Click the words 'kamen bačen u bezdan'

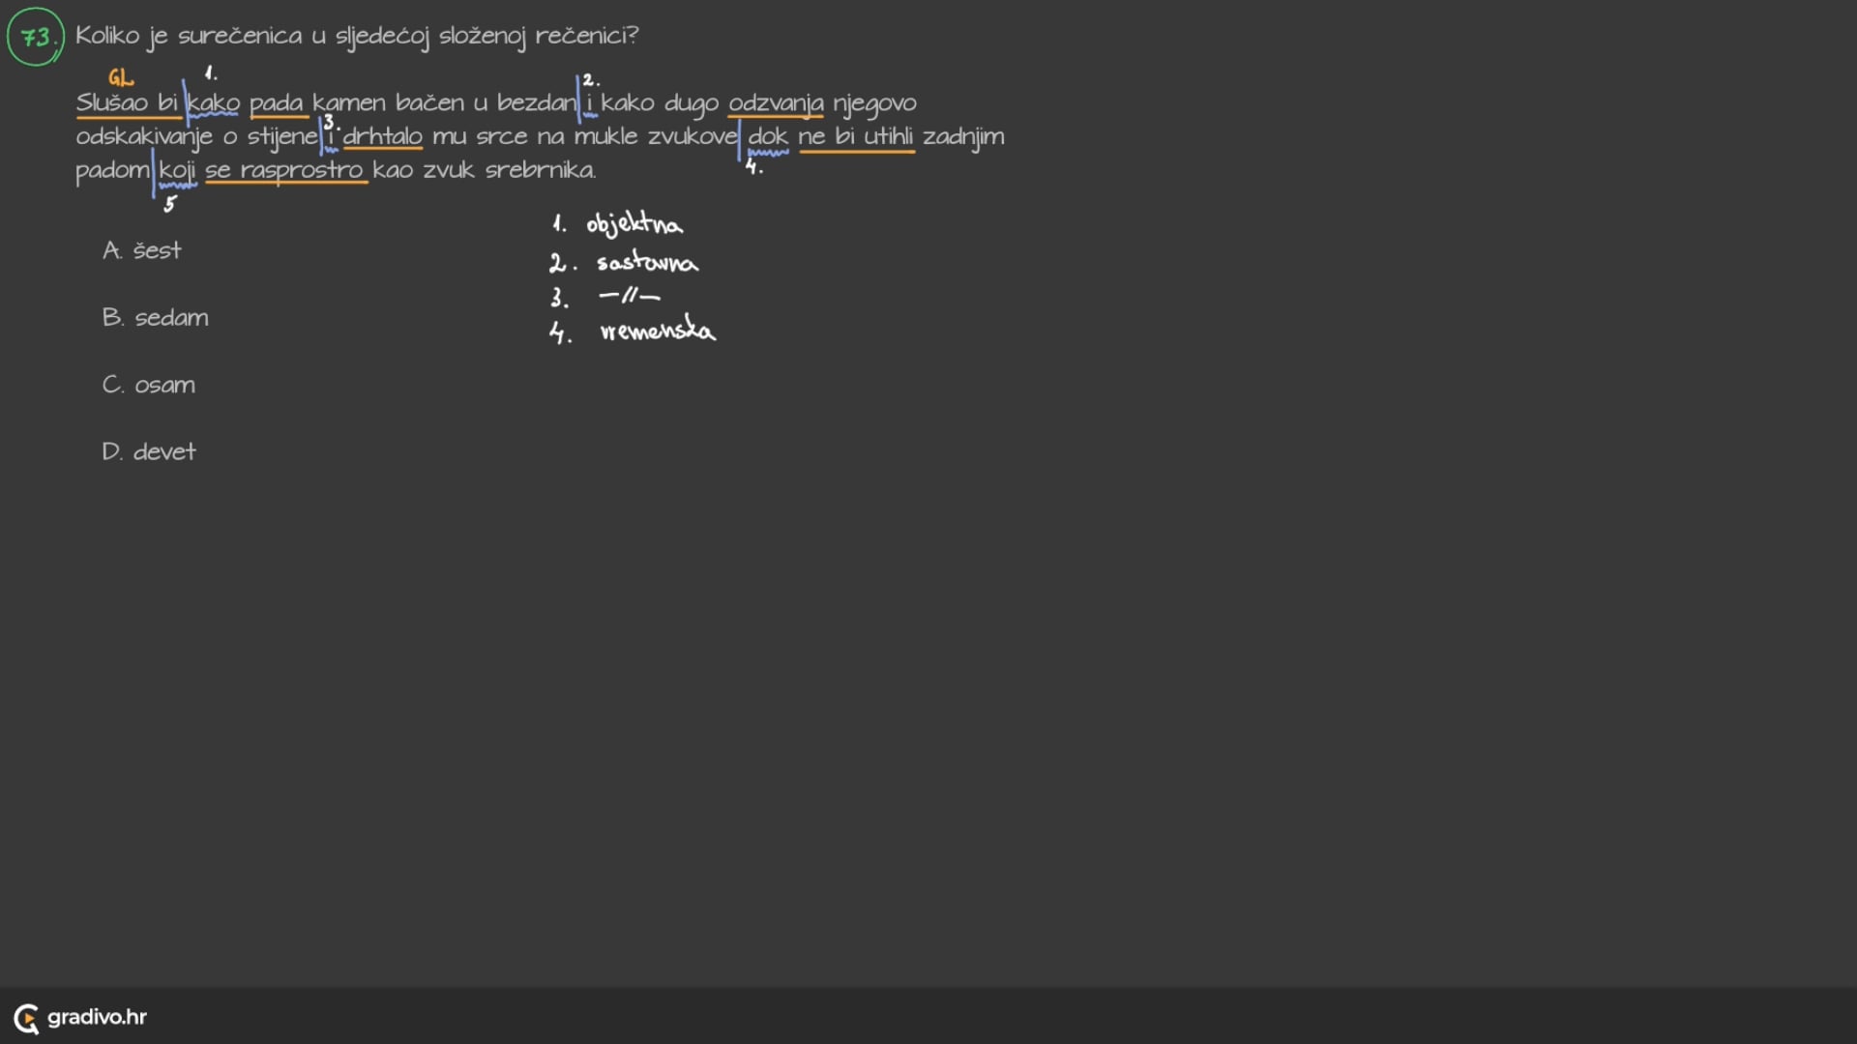pos(444,102)
